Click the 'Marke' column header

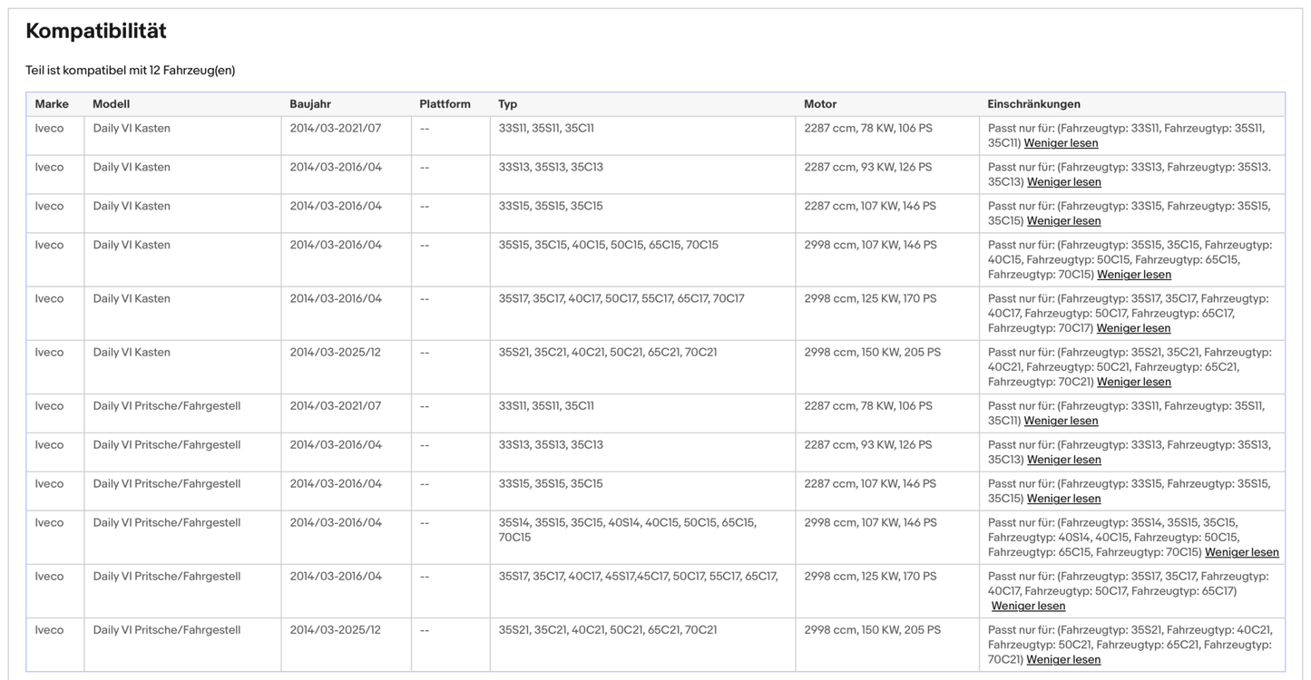[x=52, y=104]
